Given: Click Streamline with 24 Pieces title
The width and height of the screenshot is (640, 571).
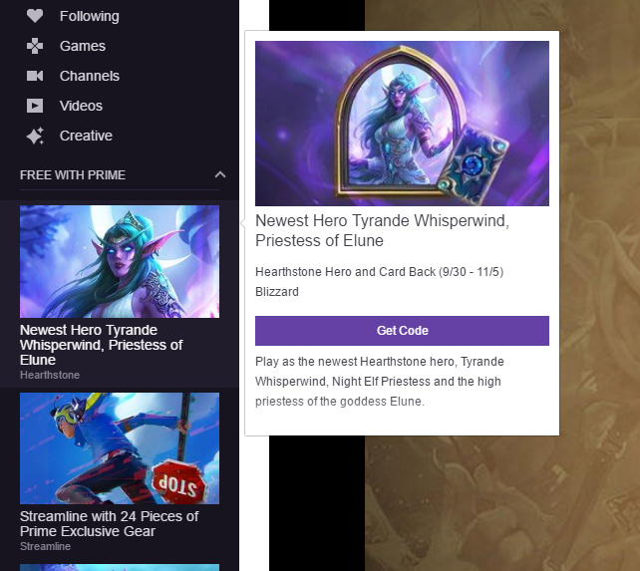Looking at the screenshot, I should pyautogui.click(x=109, y=523).
